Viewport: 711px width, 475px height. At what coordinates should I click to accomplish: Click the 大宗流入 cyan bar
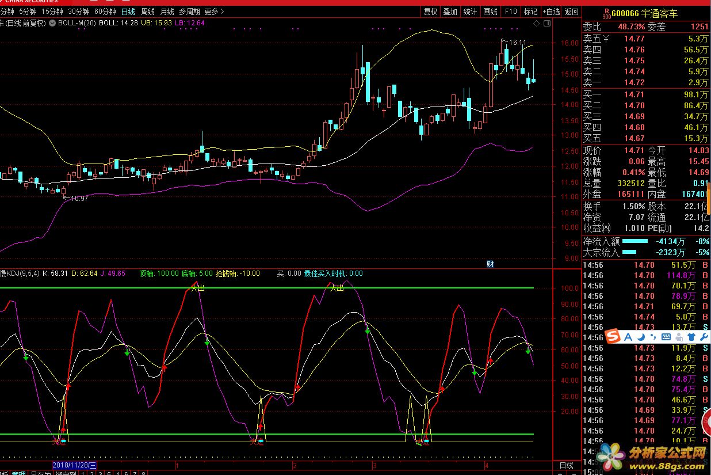(x=629, y=252)
